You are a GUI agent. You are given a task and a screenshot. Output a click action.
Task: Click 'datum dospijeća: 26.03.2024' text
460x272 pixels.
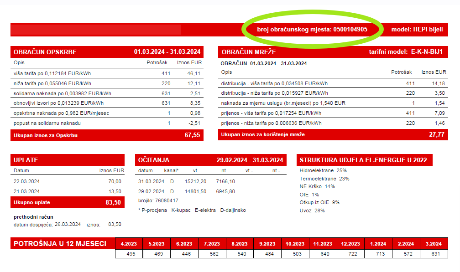tap(47, 224)
